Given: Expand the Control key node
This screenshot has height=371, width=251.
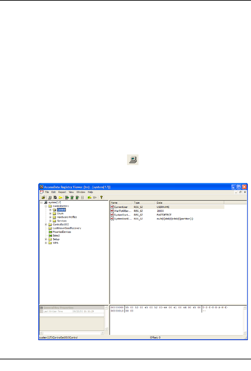Looking at the screenshot, I should [x=50, y=210].
